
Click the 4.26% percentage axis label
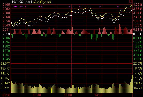[x=138, y=5]
